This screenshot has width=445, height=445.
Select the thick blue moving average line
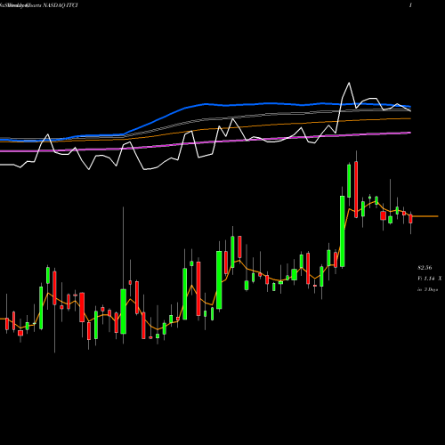tap(206, 104)
